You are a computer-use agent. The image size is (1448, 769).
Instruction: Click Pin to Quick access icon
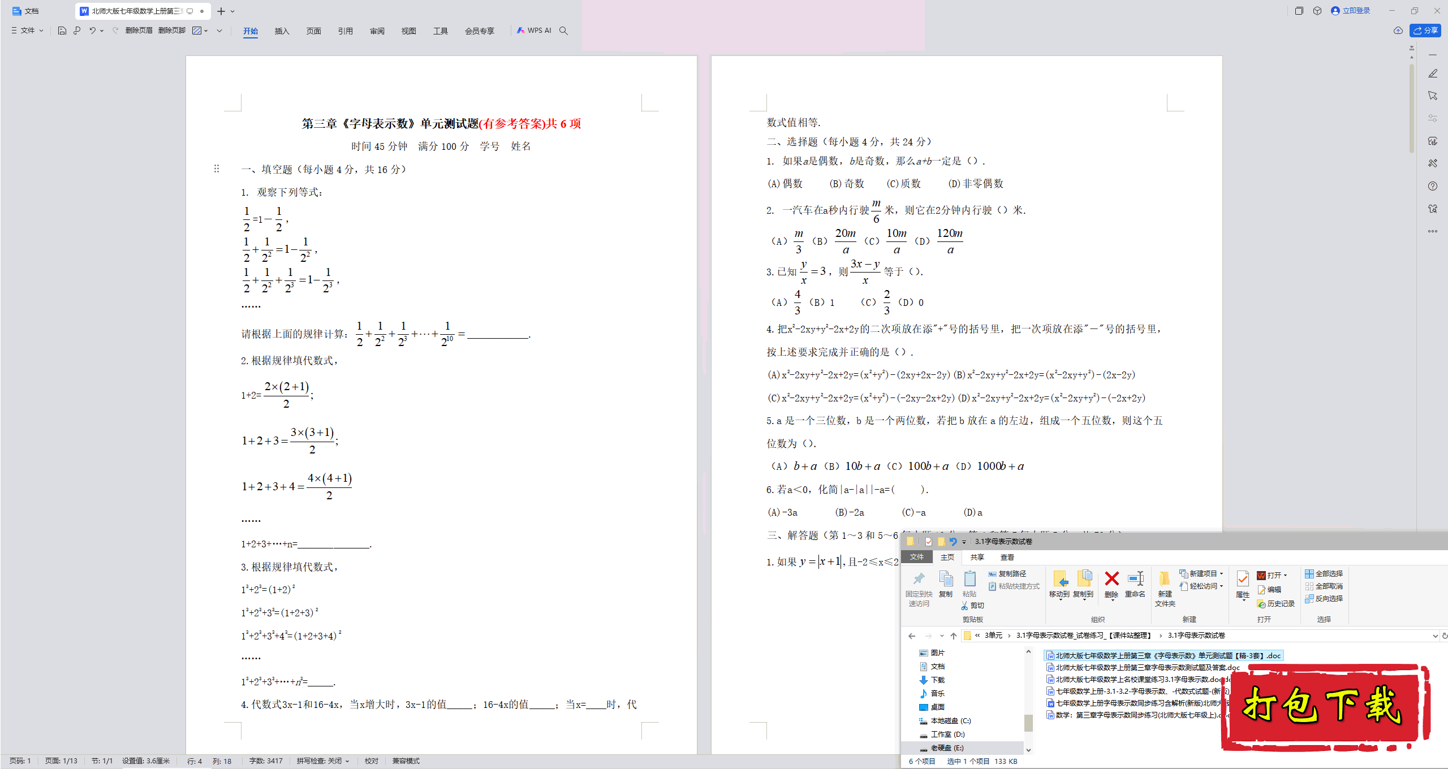[x=919, y=588]
